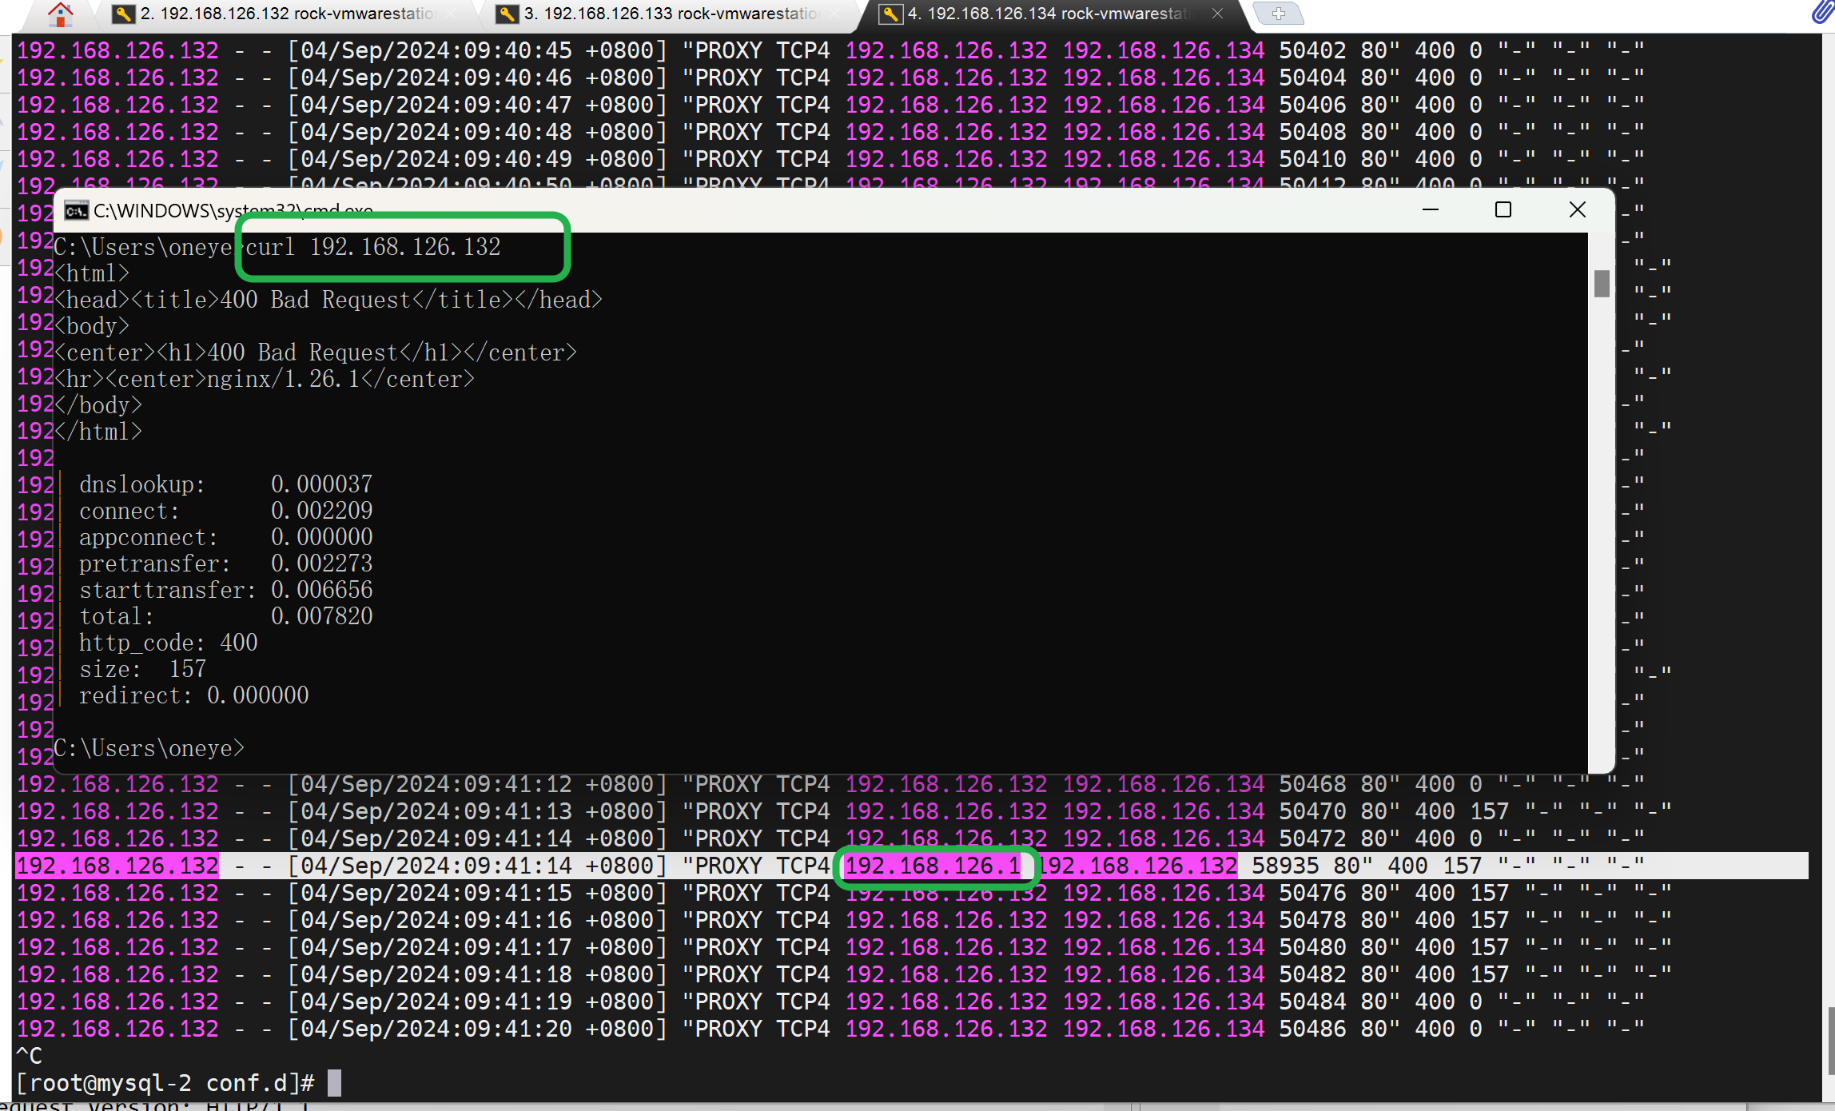Click key icon on 192.168.126.133 tab
This screenshot has height=1111, width=1835.
tap(507, 14)
